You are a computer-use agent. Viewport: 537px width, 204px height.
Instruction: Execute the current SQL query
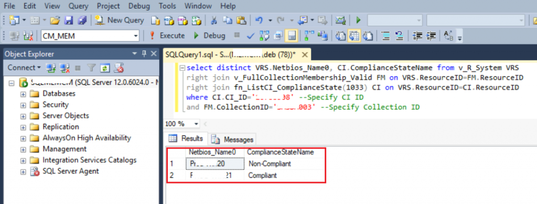coord(167,36)
